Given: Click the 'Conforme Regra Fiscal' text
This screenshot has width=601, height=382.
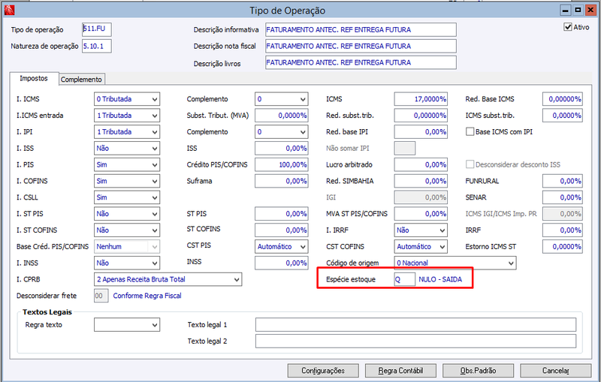Looking at the screenshot, I should point(147,296).
